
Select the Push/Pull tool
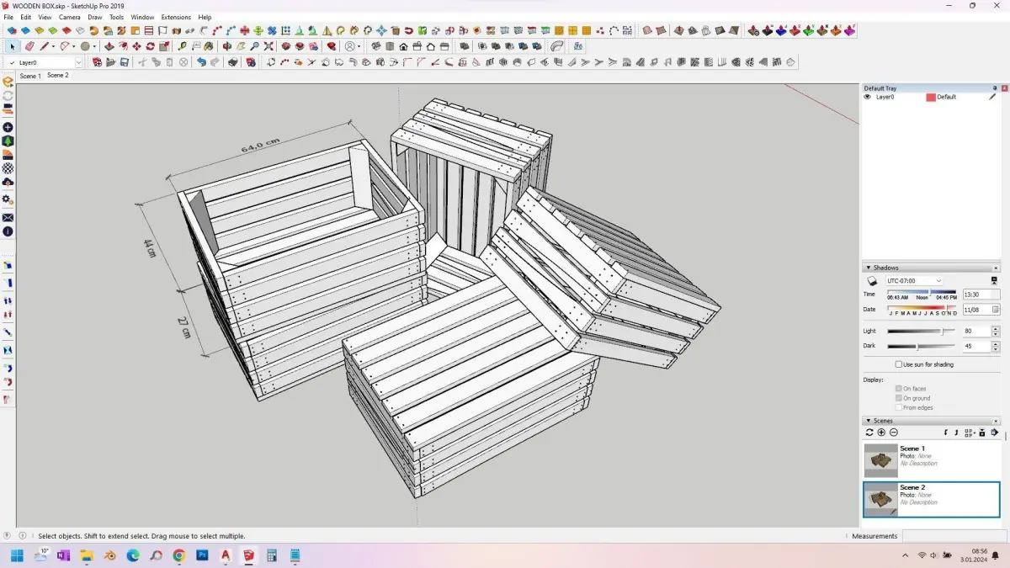pos(109,46)
